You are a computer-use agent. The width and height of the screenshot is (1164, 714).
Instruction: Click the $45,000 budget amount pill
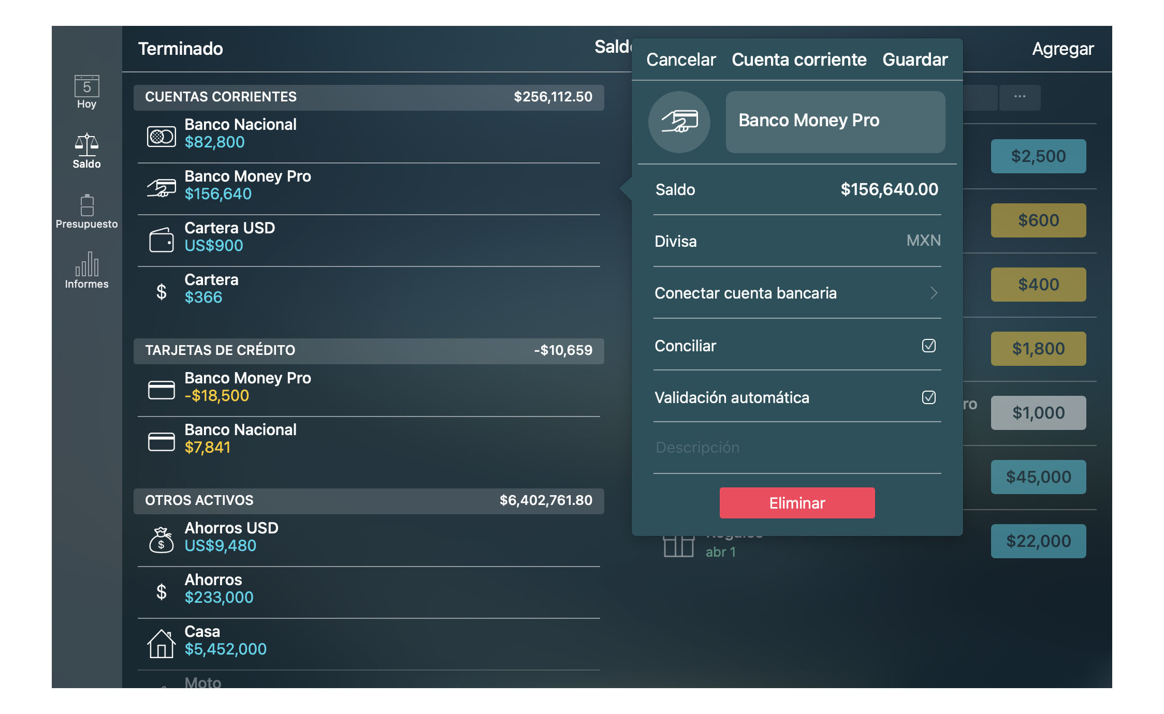click(x=1038, y=477)
